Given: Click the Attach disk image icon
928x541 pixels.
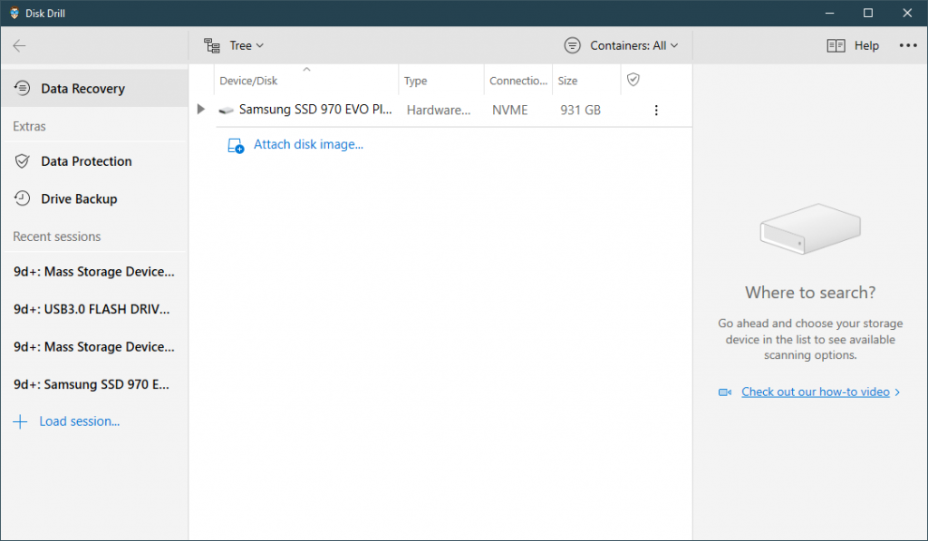Looking at the screenshot, I should [x=236, y=145].
